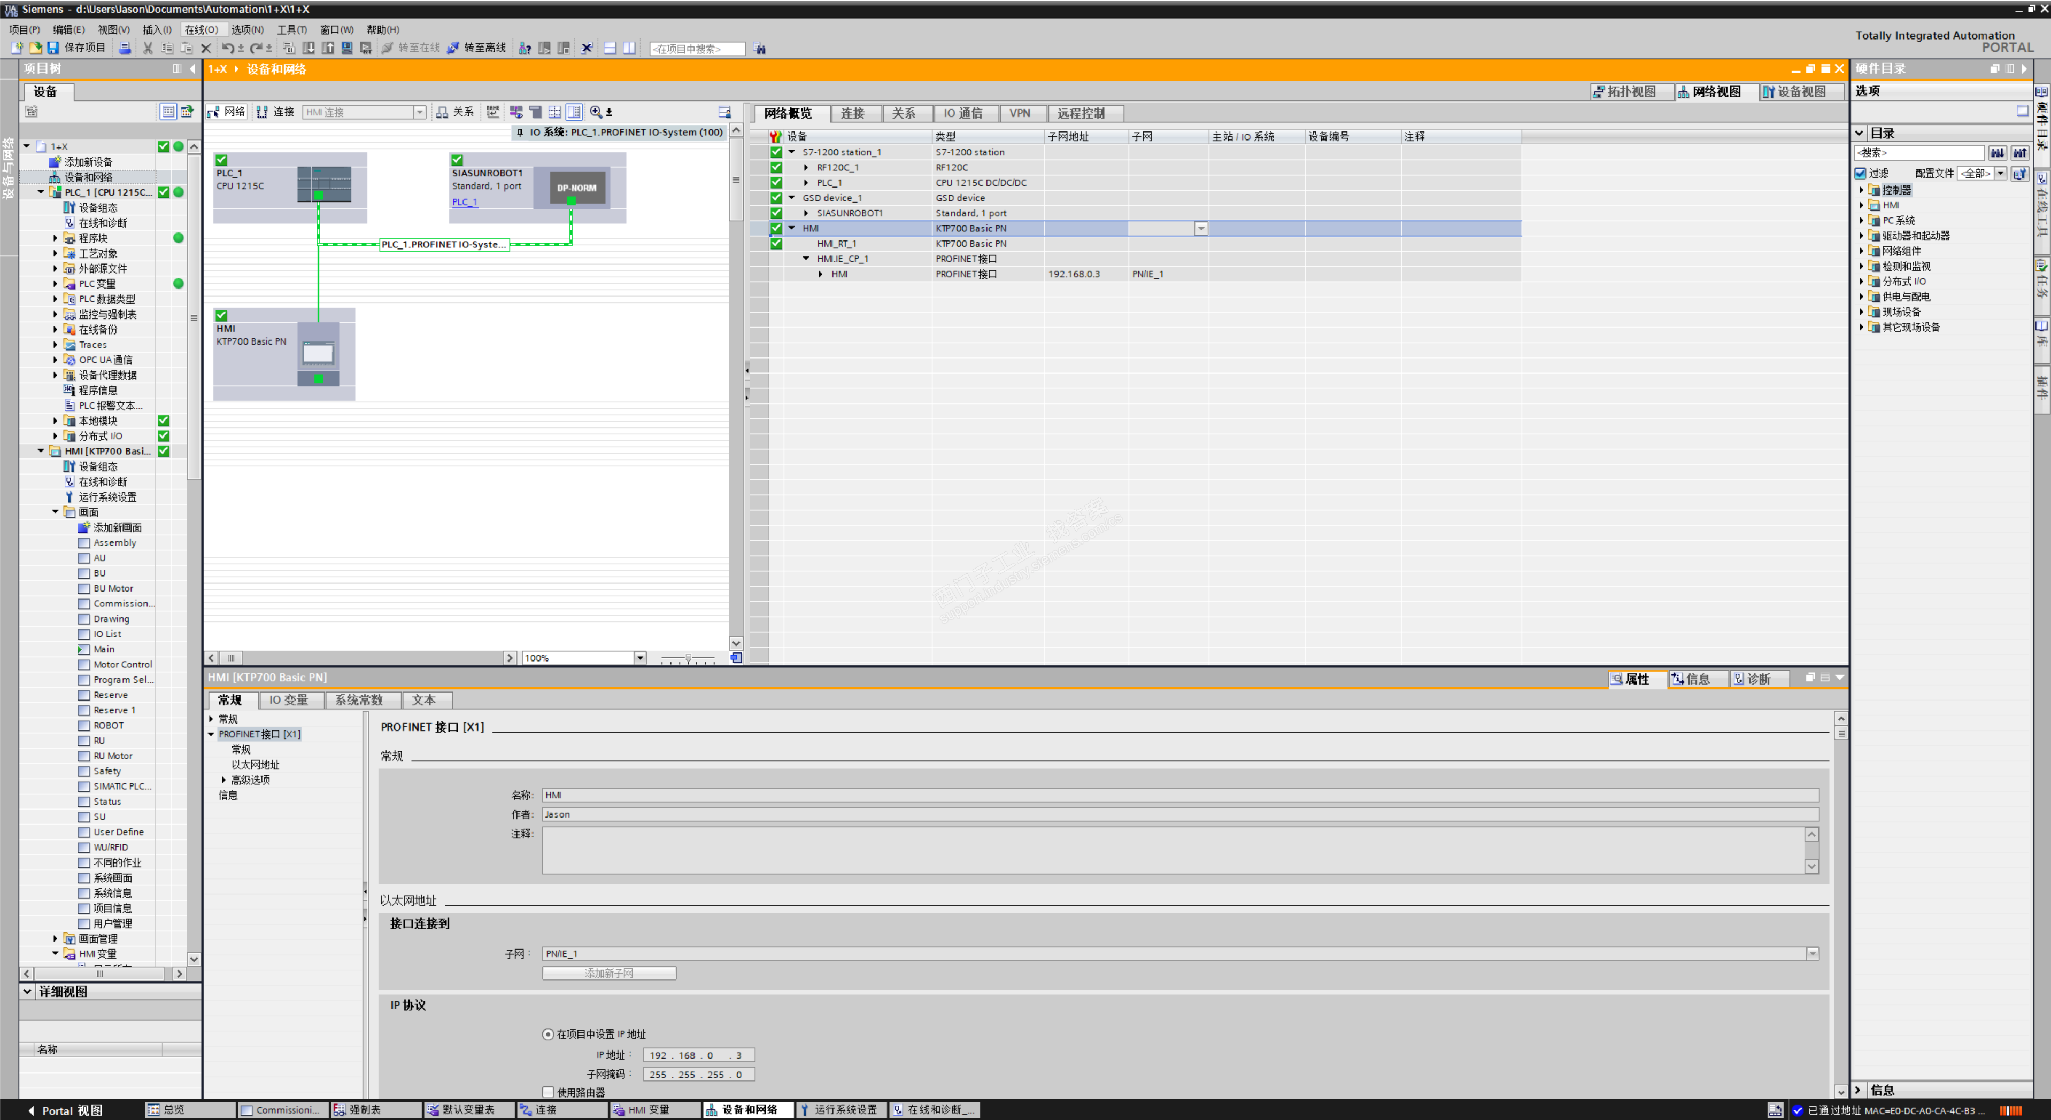Toggle the 使用路由器 checkbox
This screenshot has height=1120, width=2051.
pyautogui.click(x=548, y=1092)
